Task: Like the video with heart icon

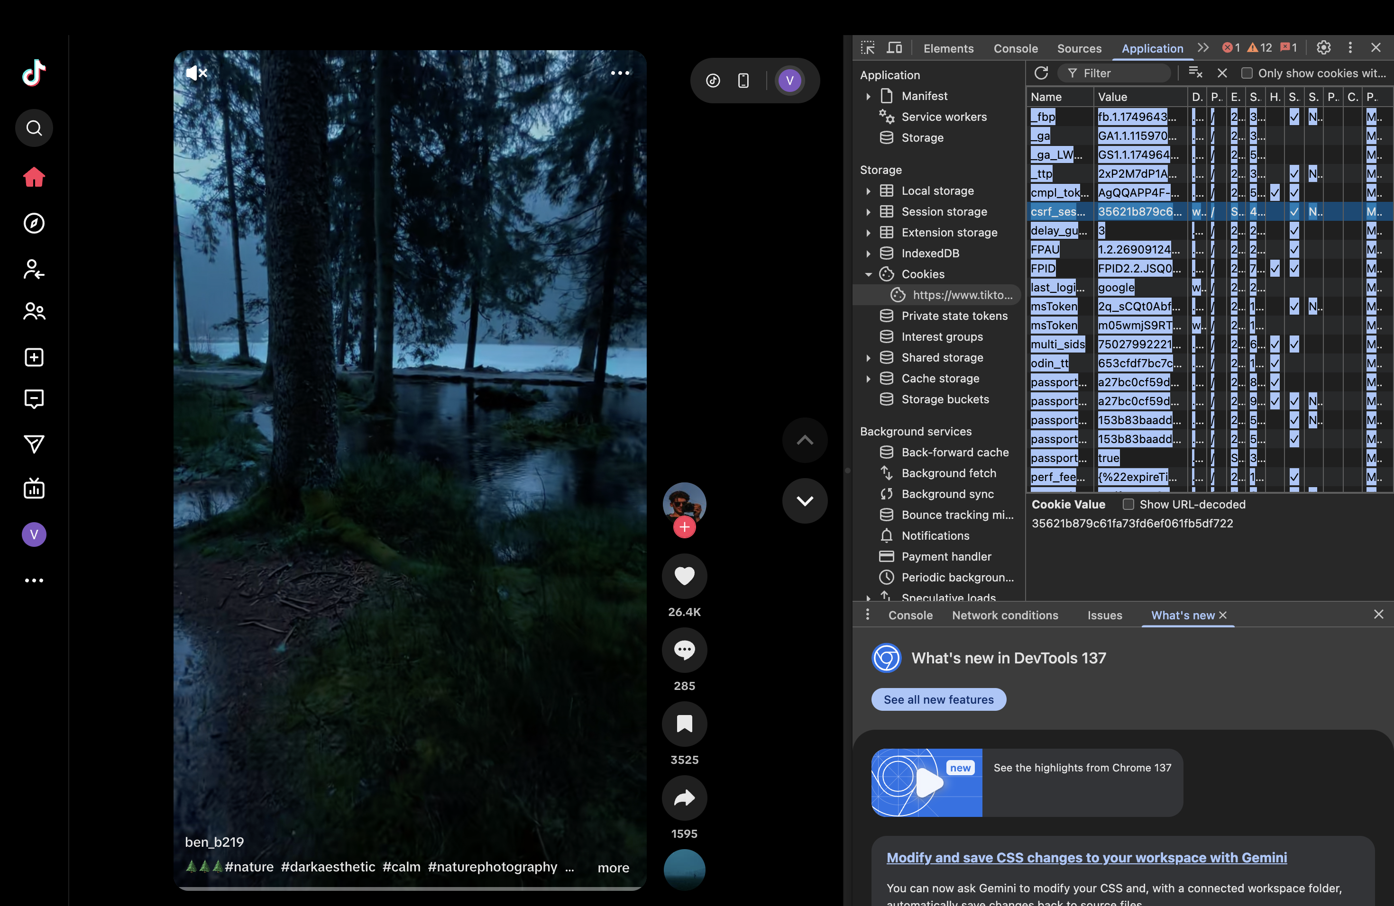Action: (x=684, y=576)
